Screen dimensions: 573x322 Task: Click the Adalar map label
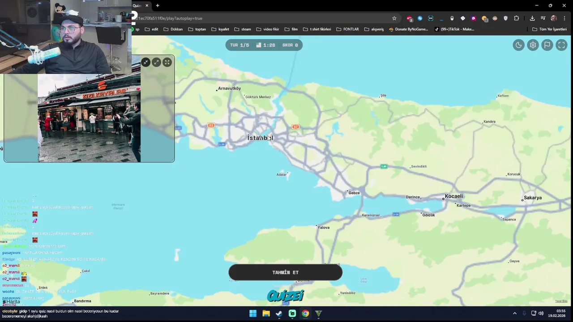[281, 174]
